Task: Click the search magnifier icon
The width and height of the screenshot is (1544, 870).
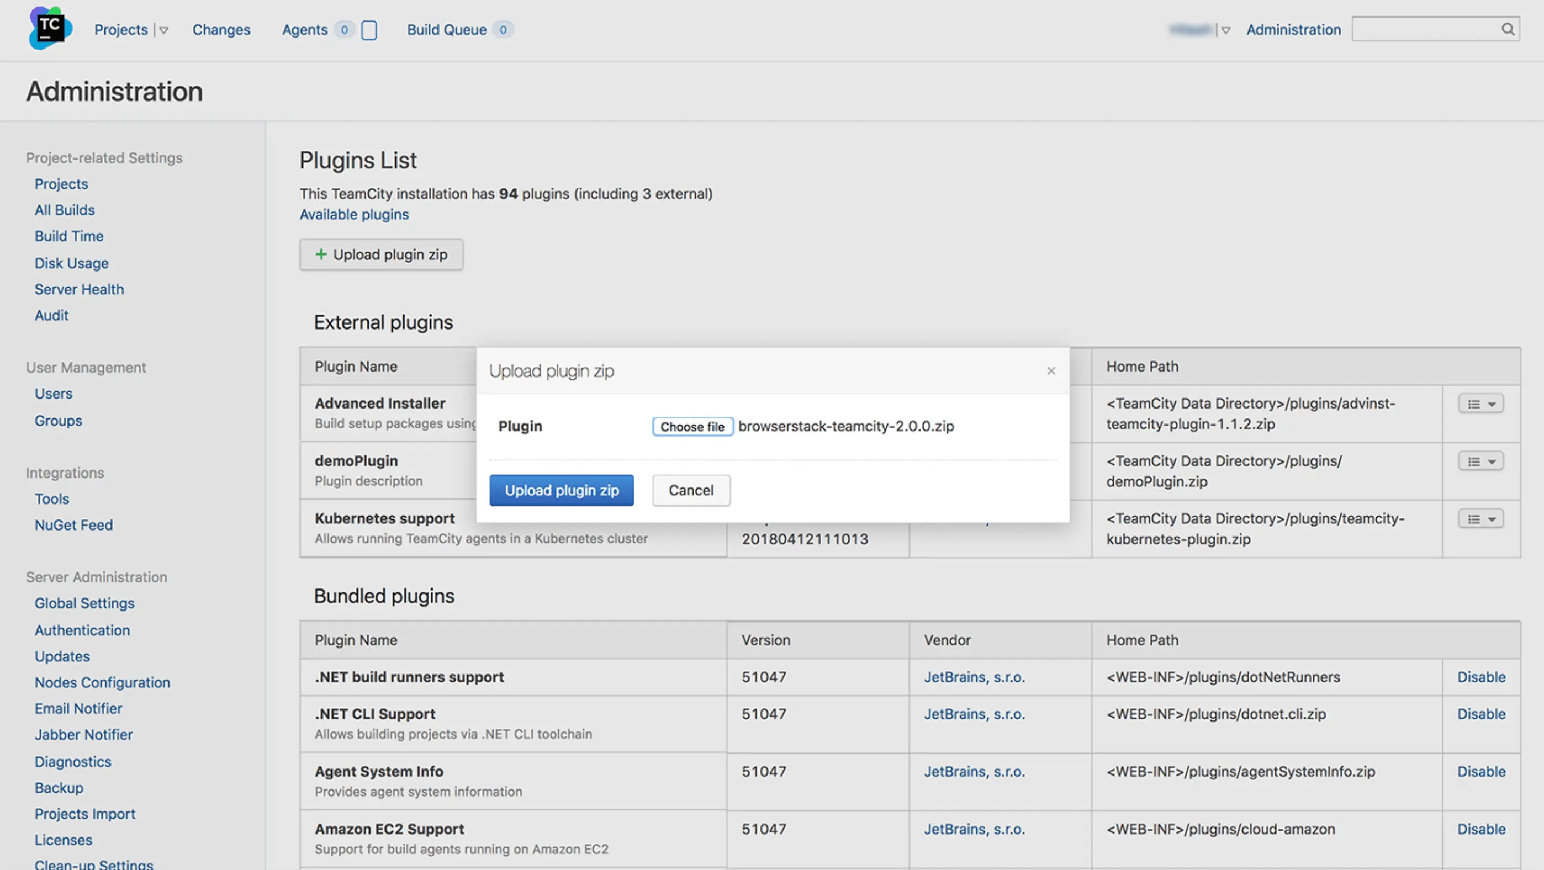Action: [x=1508, y=29]
